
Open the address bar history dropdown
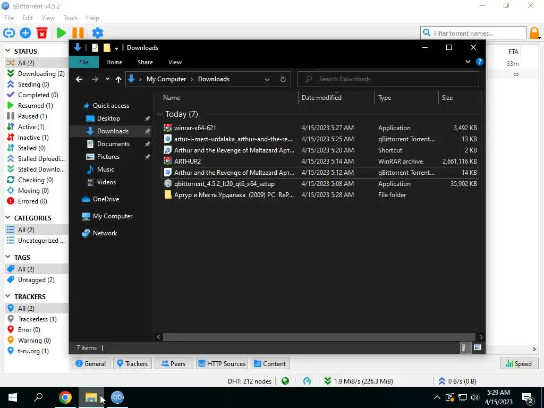coord(267,80)
